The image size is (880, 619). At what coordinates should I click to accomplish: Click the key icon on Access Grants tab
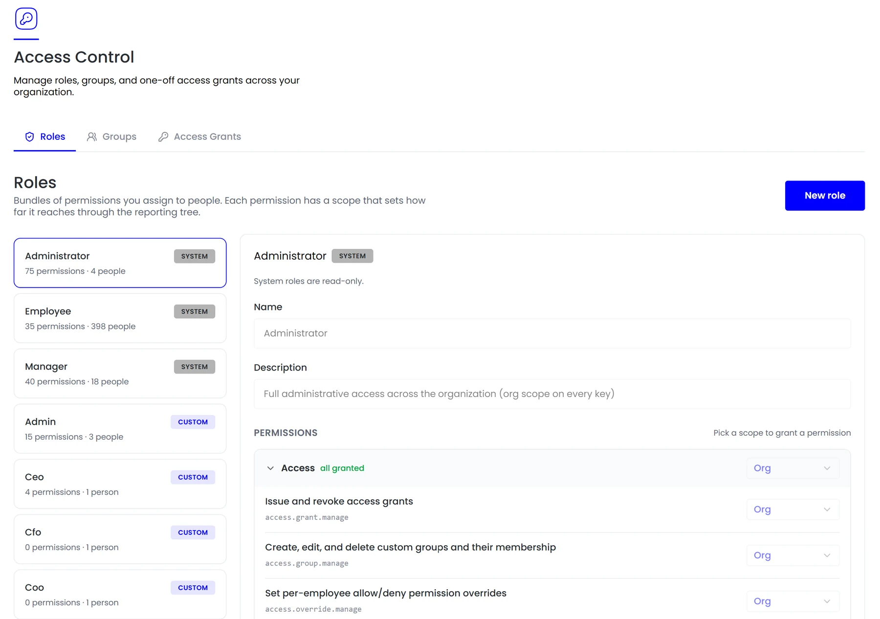[163, 137]
